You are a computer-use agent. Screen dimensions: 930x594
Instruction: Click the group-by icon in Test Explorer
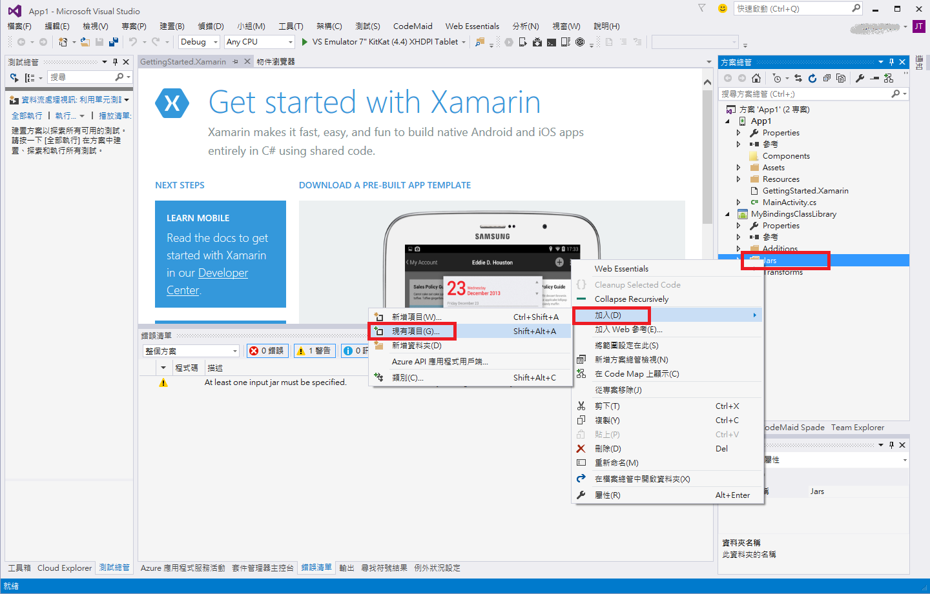[30, 77]
